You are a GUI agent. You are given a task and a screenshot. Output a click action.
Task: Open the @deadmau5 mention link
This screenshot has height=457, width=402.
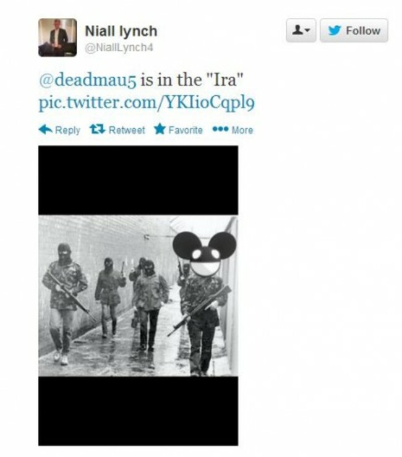tap(87, 80)
